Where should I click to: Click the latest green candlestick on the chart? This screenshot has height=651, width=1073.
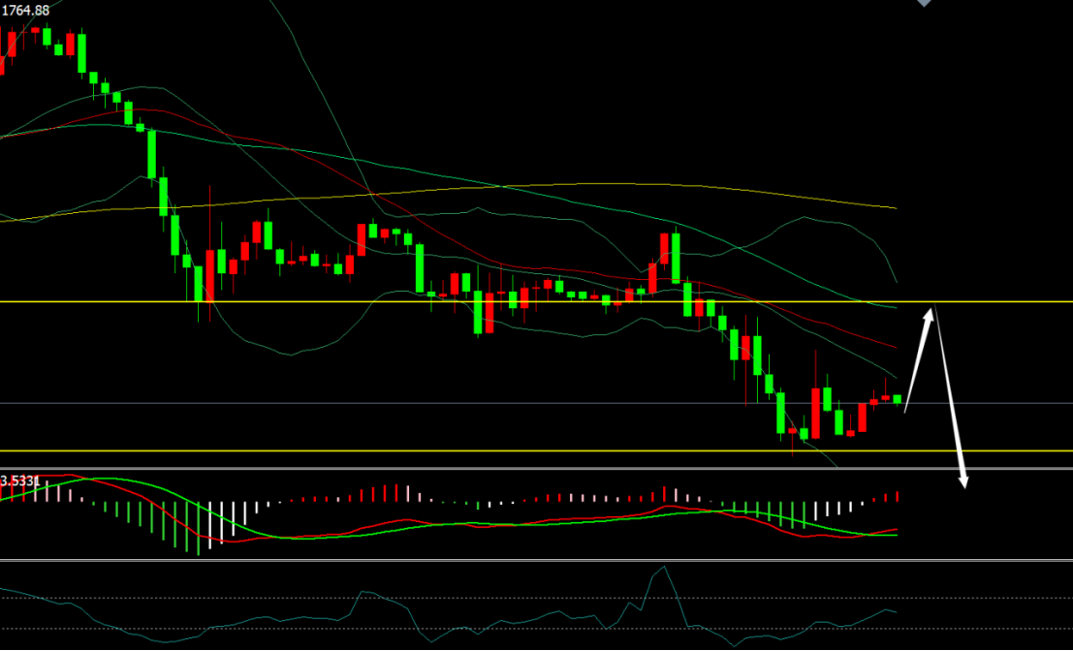(x=898, y=399)
